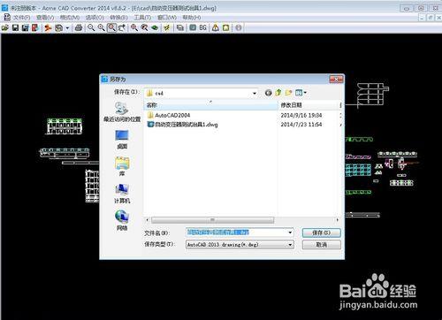Open the 帮助(H) menu
Viewport: 442px width, 320px height.
(192, 18)
